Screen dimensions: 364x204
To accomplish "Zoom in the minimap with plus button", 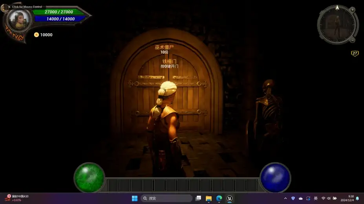I will (x=352, y=10).
